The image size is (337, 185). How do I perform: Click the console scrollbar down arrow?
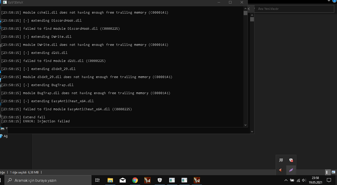tap(245, 125)
